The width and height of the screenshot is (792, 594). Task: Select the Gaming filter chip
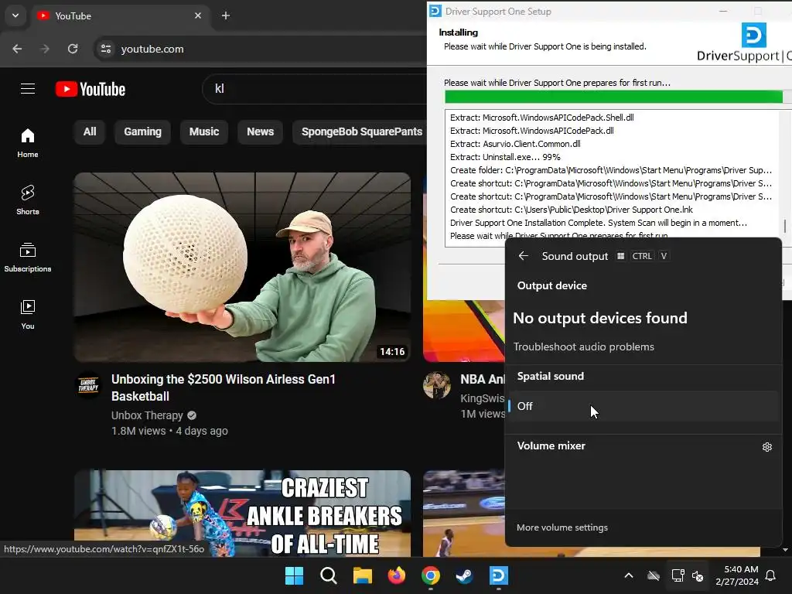tap(142, 131)
